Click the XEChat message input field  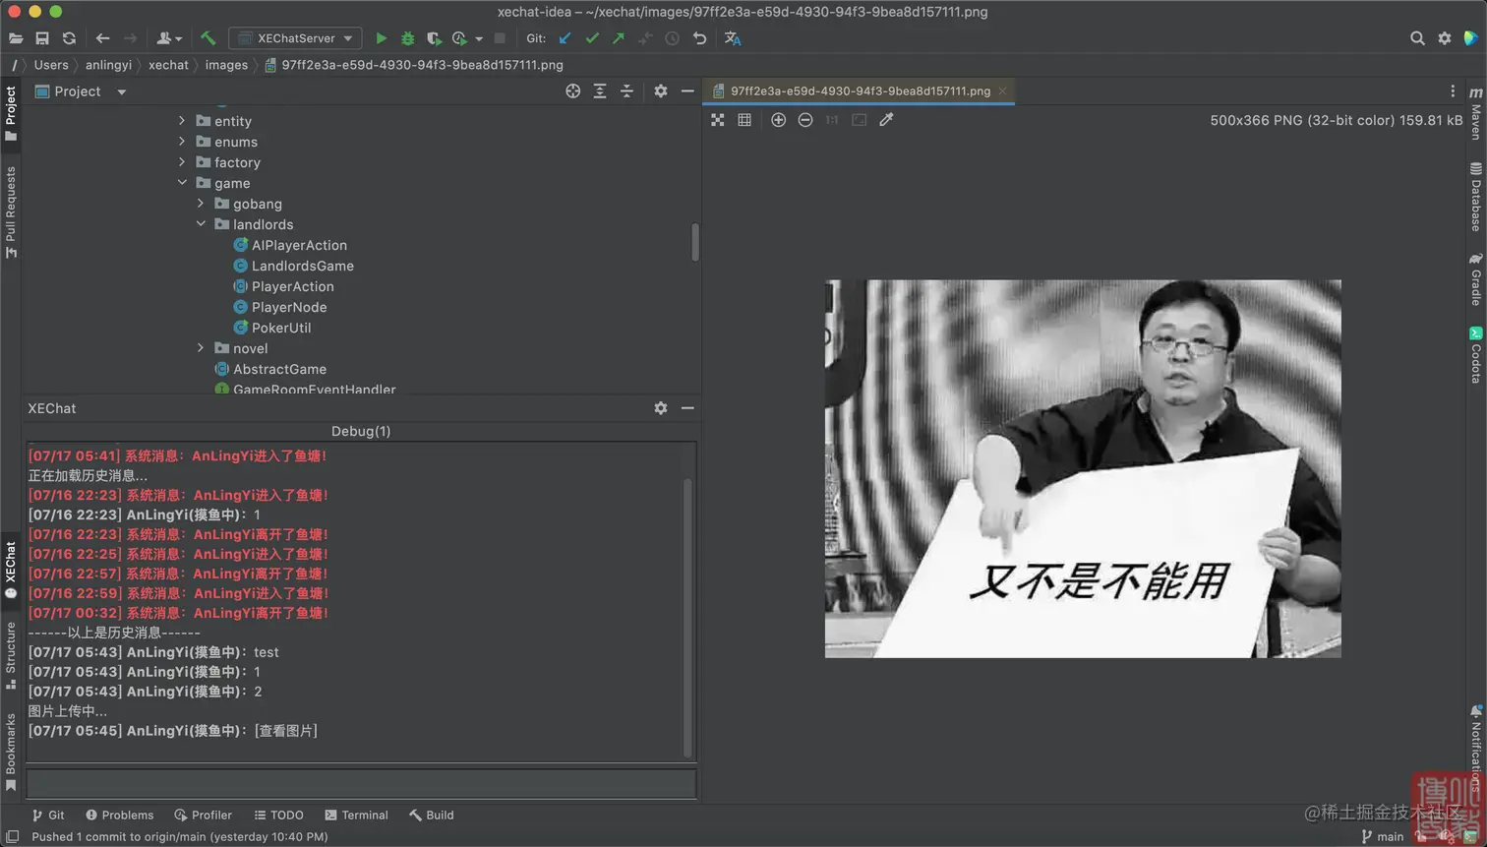click(361, 783)
